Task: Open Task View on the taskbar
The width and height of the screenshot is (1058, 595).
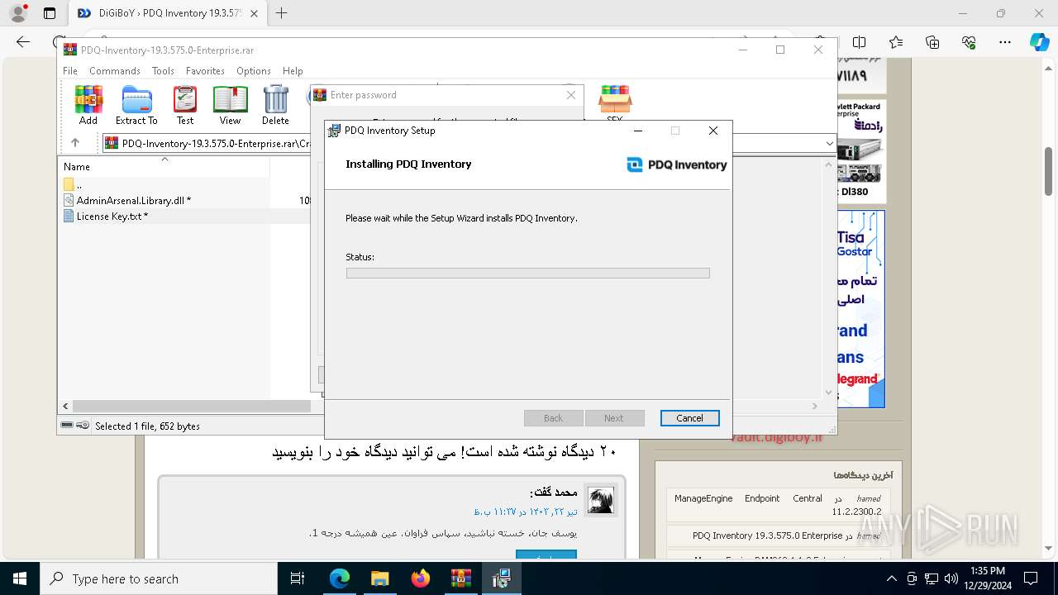Action: [298, 579]
